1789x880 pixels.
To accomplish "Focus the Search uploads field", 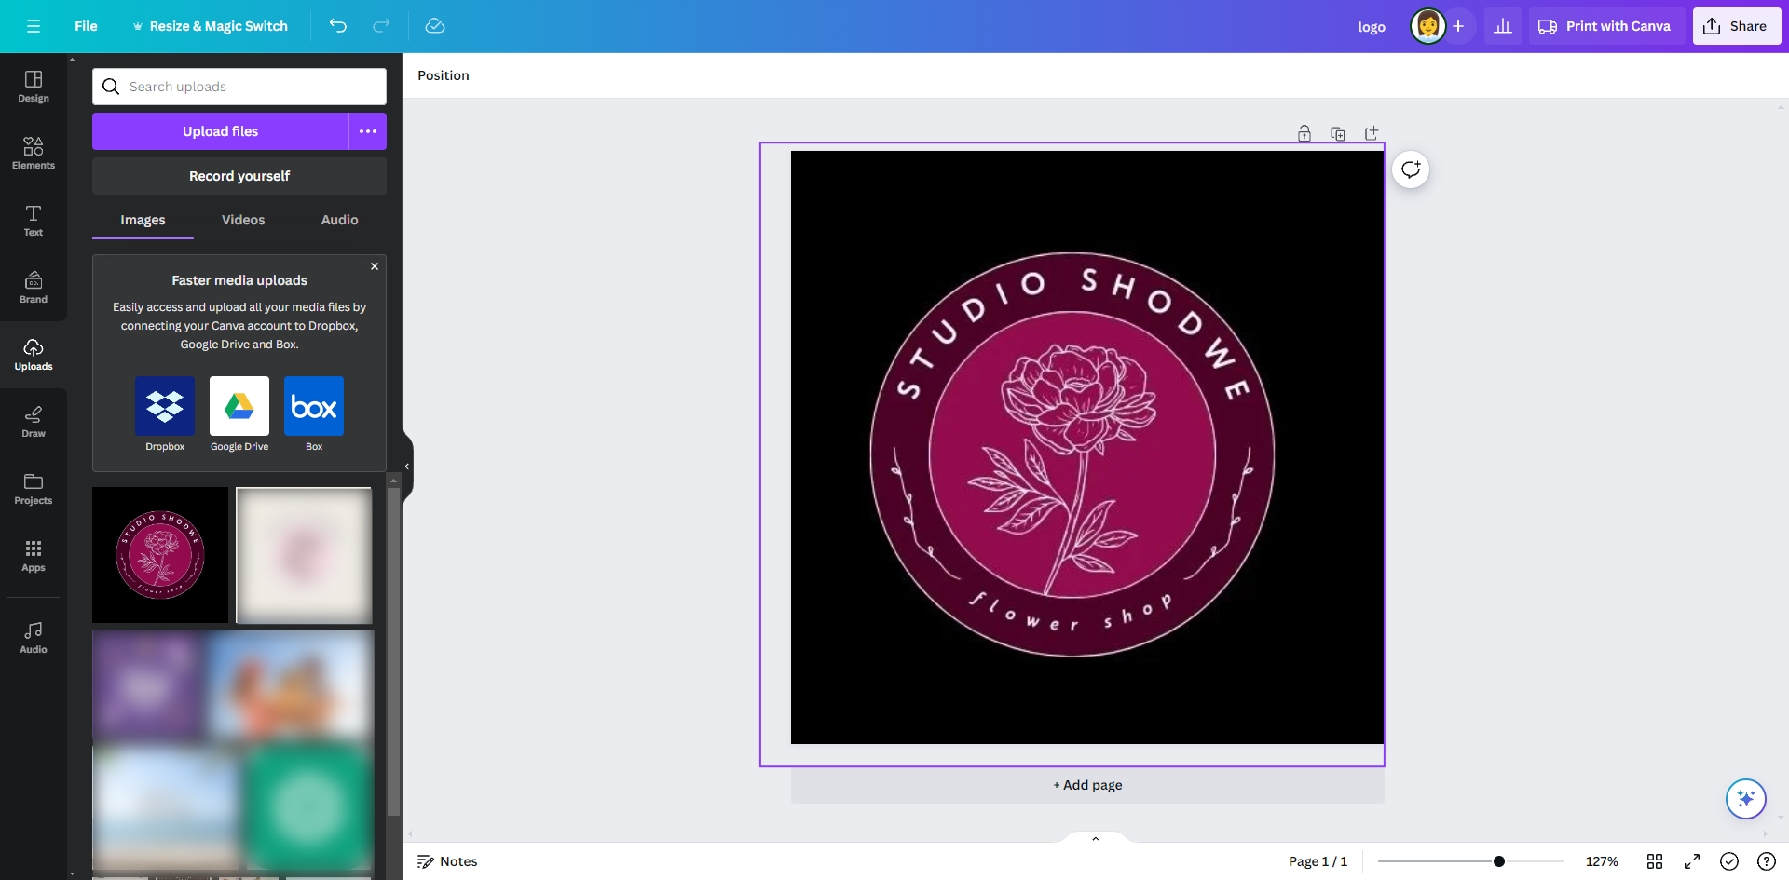I will 239,87.
